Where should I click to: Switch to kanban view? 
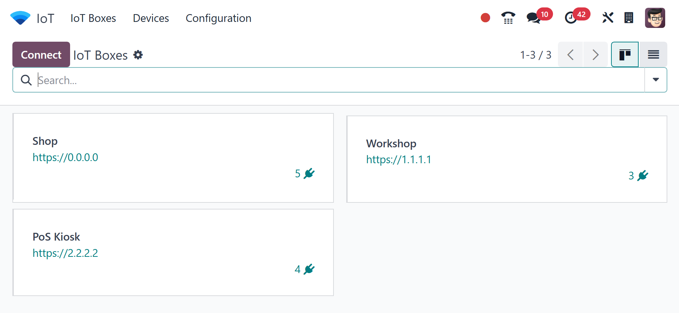[625, 55]
